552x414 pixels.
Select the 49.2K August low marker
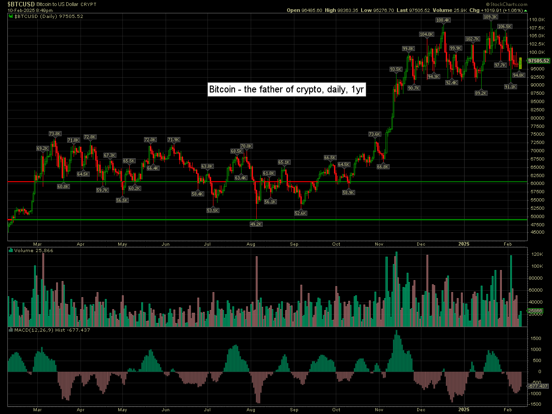tap(256, 224)
